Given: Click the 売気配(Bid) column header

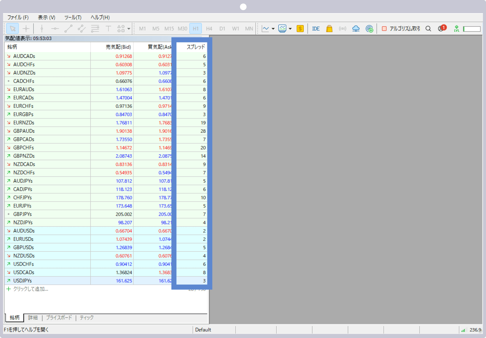Looking at the screenshot, I should [x=112, y=47].
